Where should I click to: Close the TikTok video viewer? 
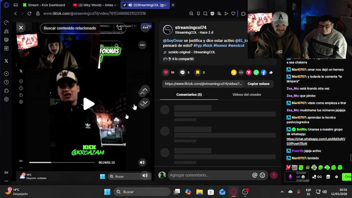21,28
